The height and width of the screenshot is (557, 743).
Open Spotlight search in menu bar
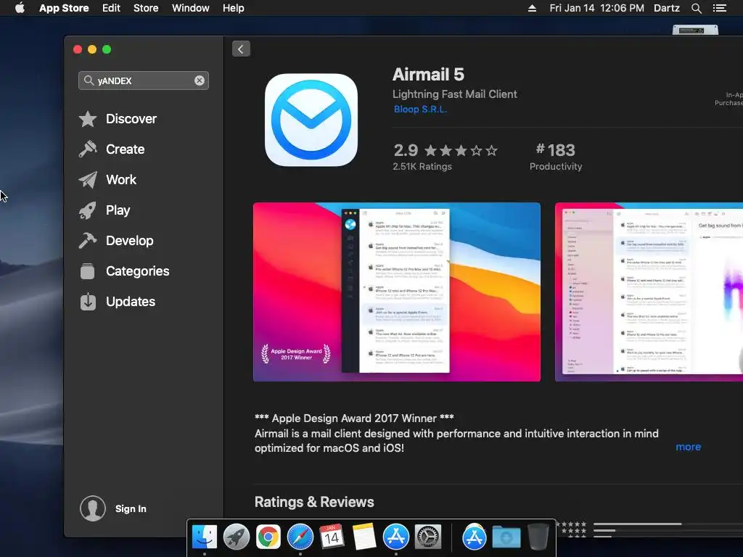(696, 8)
